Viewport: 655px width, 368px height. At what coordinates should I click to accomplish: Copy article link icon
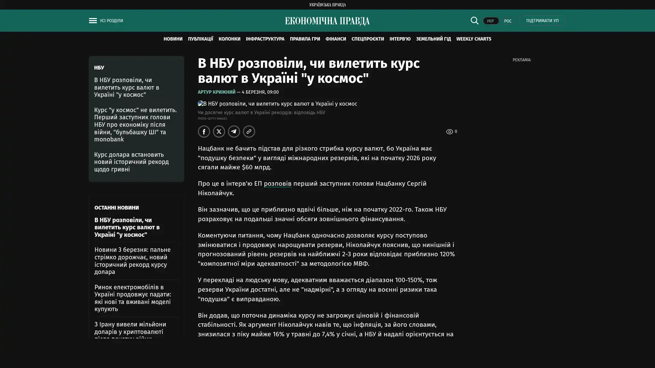[249, 132]
